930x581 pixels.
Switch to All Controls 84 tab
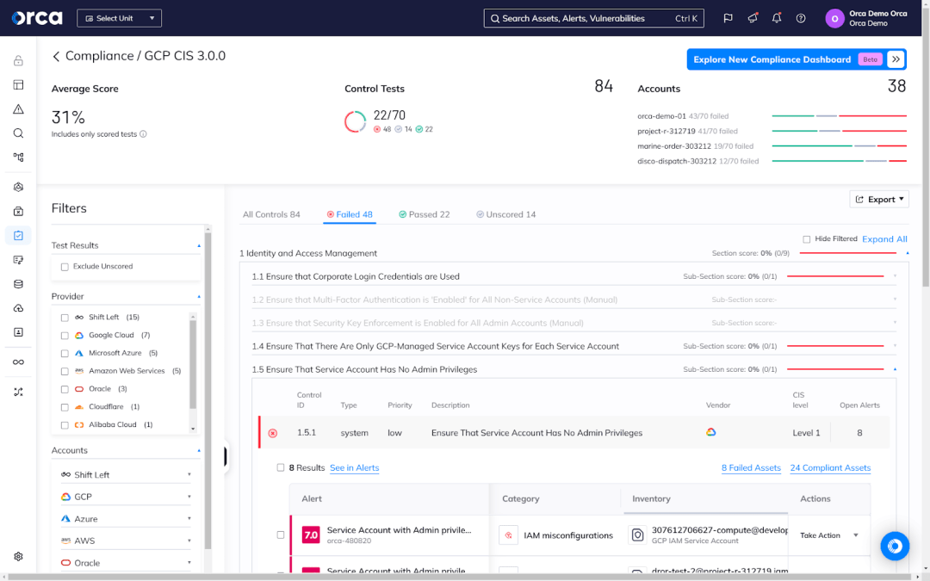pos(271,214)
